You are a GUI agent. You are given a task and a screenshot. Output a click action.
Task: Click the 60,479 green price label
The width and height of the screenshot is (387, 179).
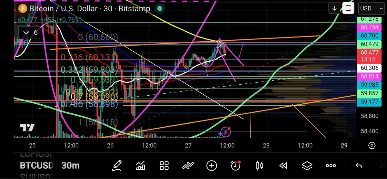pyautogui.click(x=370, y=44)
